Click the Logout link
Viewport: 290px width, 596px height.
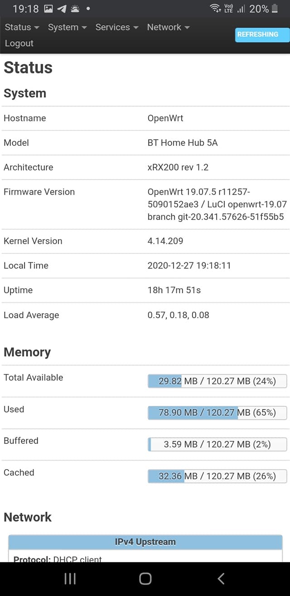tap(19, 44)
